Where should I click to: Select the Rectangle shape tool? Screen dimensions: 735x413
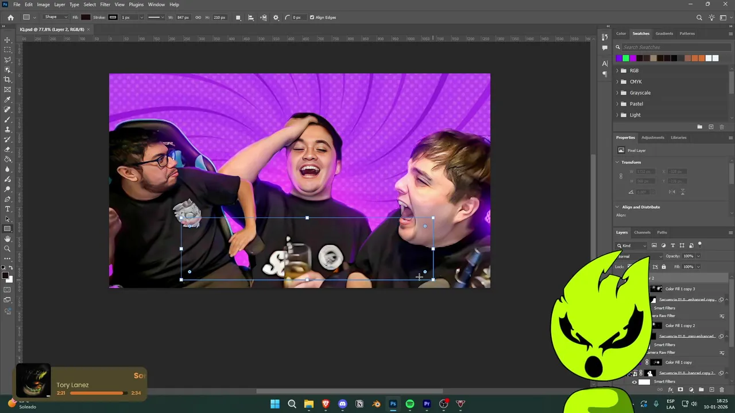click(7, 229)
